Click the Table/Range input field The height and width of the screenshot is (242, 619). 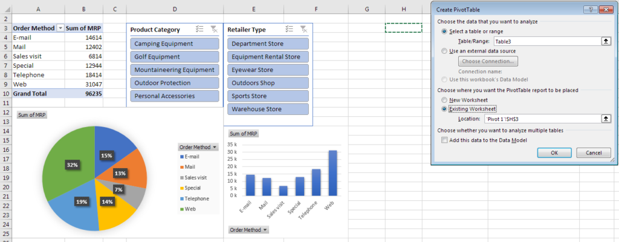[547, 41]
